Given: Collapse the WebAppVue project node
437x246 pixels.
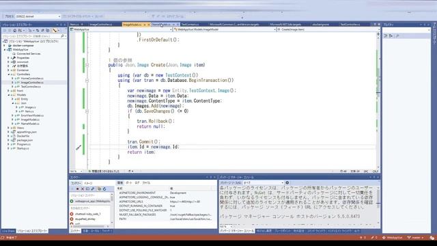Looking at the screenshot, I should tap(5, 49).
